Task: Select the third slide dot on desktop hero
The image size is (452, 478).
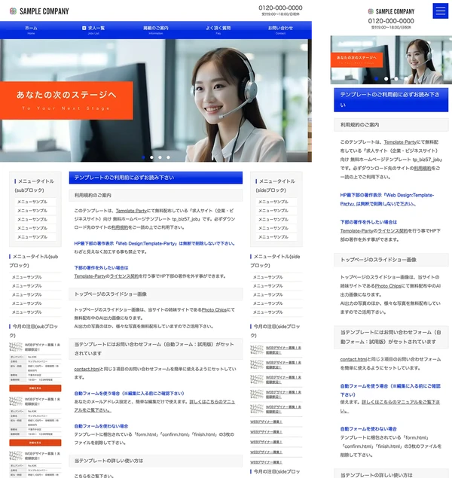Action: [160, 157]
